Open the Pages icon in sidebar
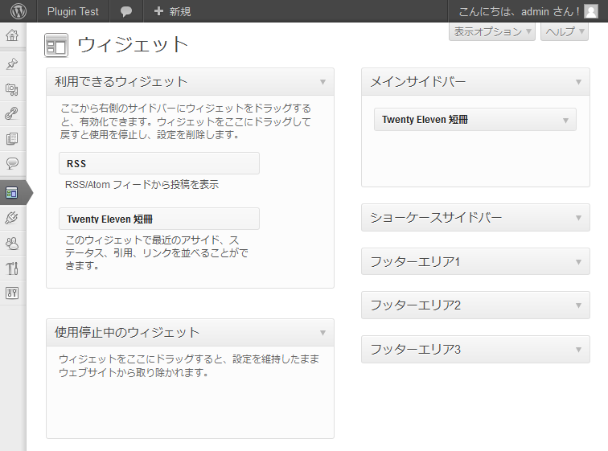608x451 pixels. click(12, 138)
